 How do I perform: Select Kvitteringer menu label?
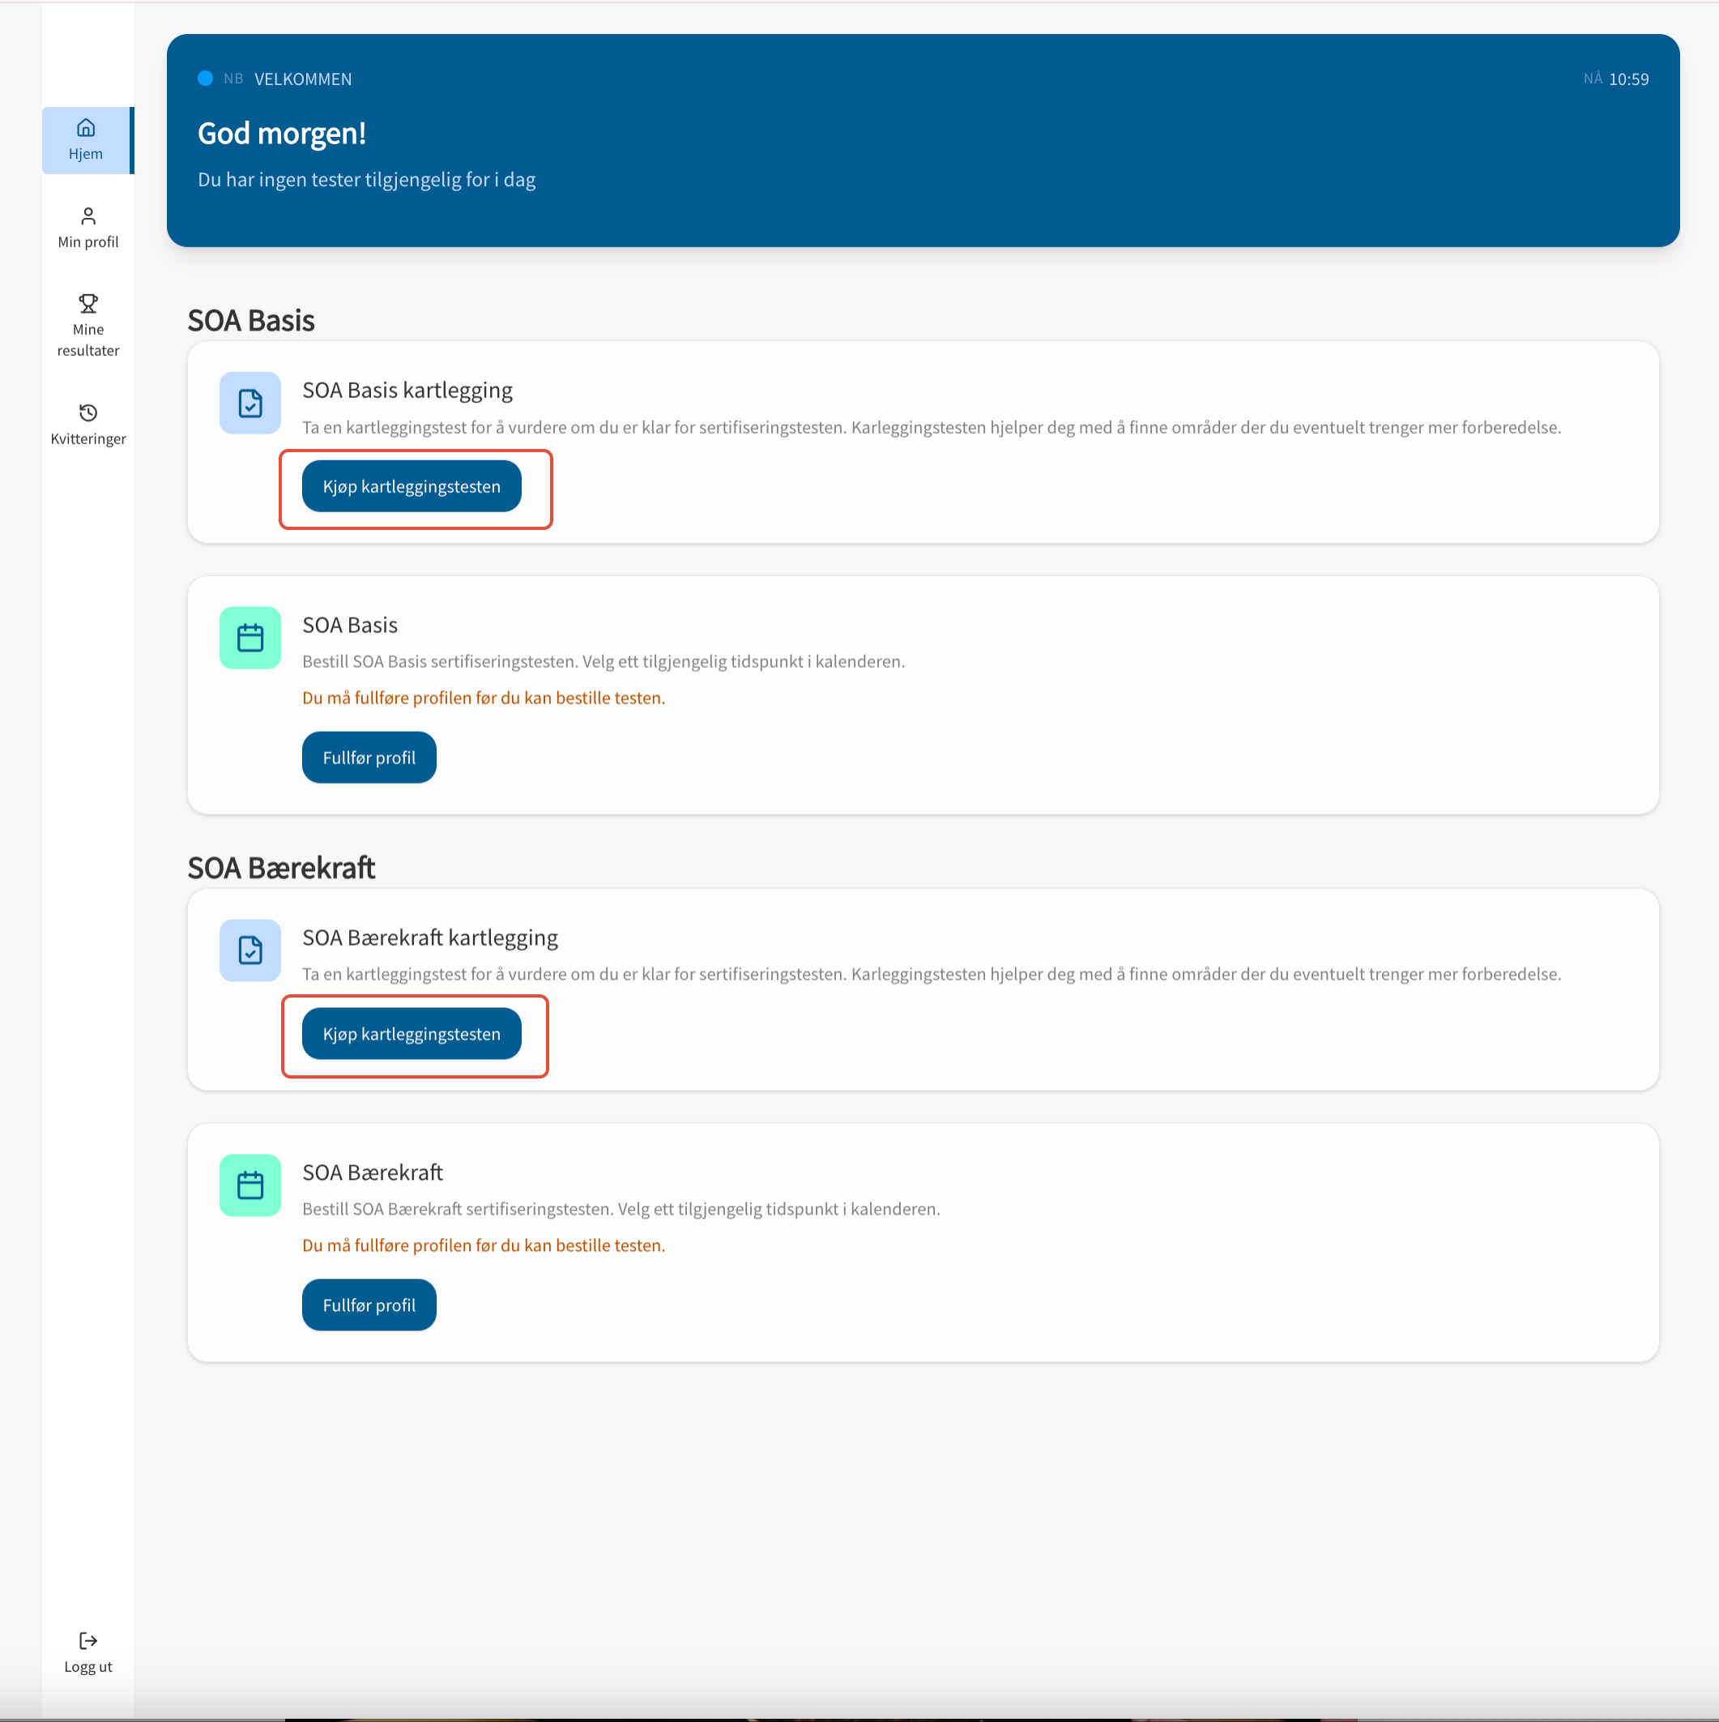(87, 438)
